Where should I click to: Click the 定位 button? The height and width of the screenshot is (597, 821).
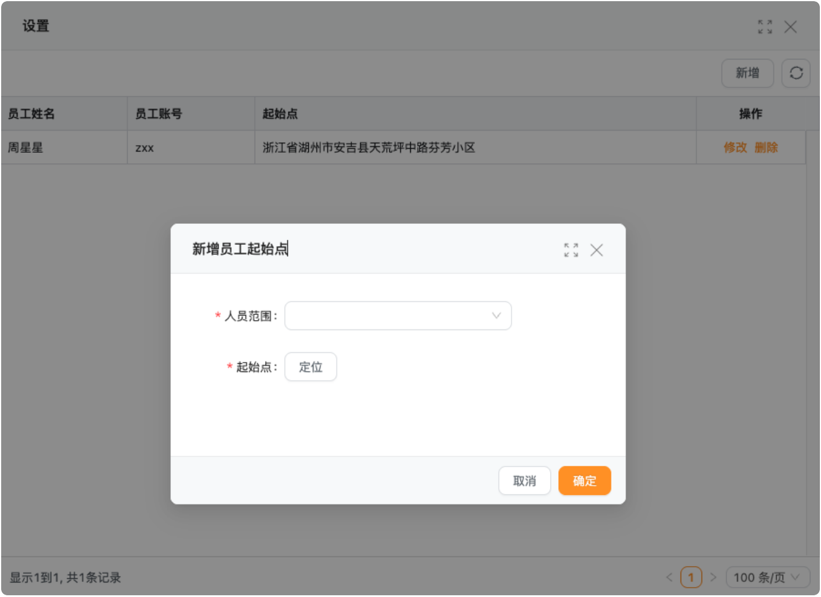(x=311, y=367)
